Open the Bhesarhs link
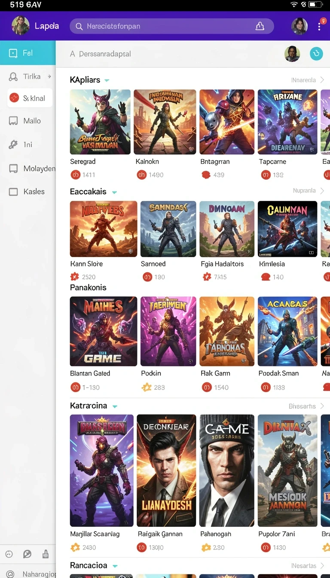Viewport: 330px width, 578px height. point(302,406)
